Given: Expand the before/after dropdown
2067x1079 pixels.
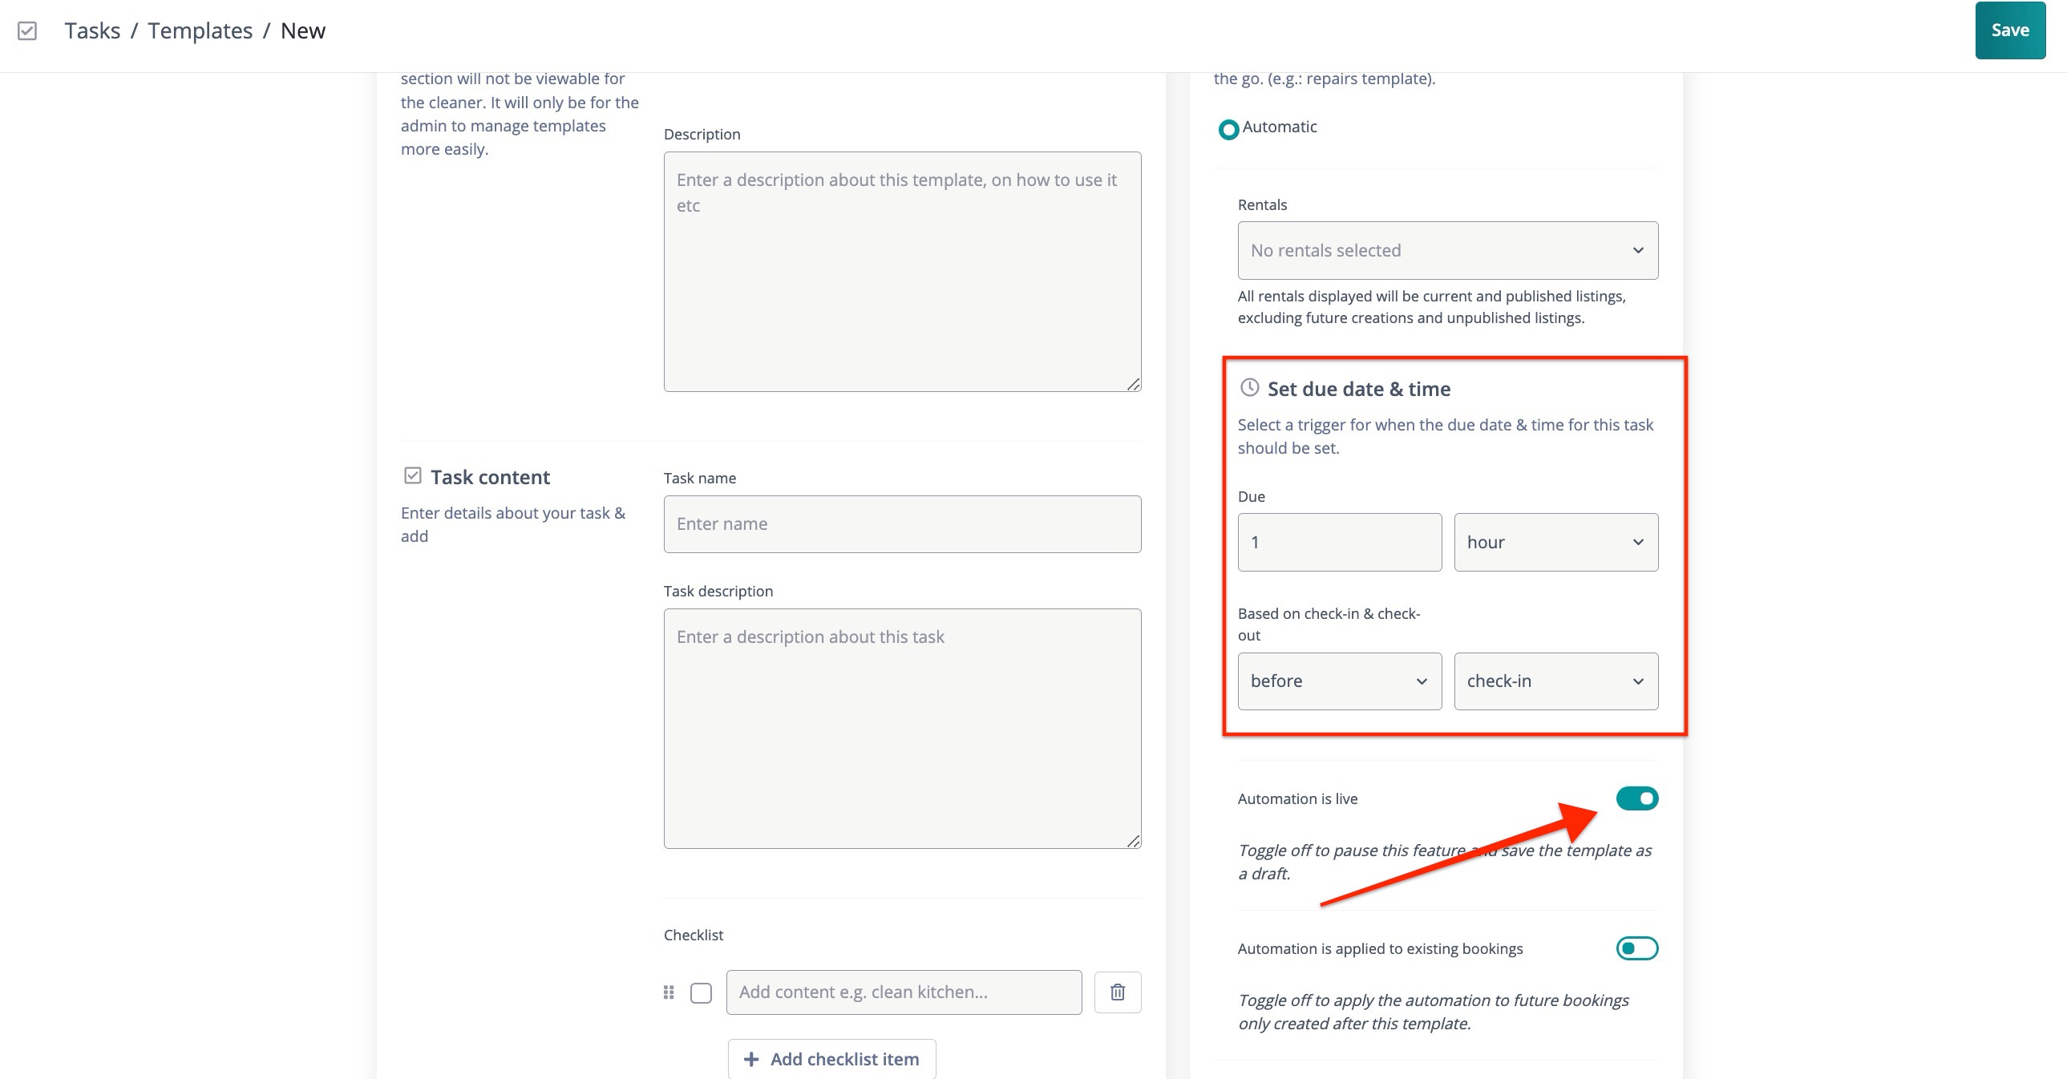Looking at the screenshot, I should point(1339,681).
